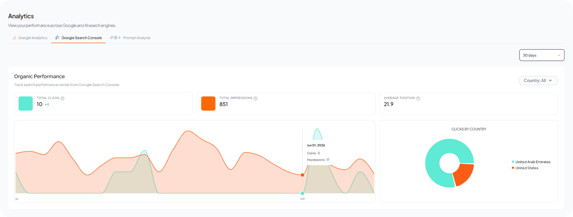Click the Clicks : 0 tooltip line

click(314, 153)
